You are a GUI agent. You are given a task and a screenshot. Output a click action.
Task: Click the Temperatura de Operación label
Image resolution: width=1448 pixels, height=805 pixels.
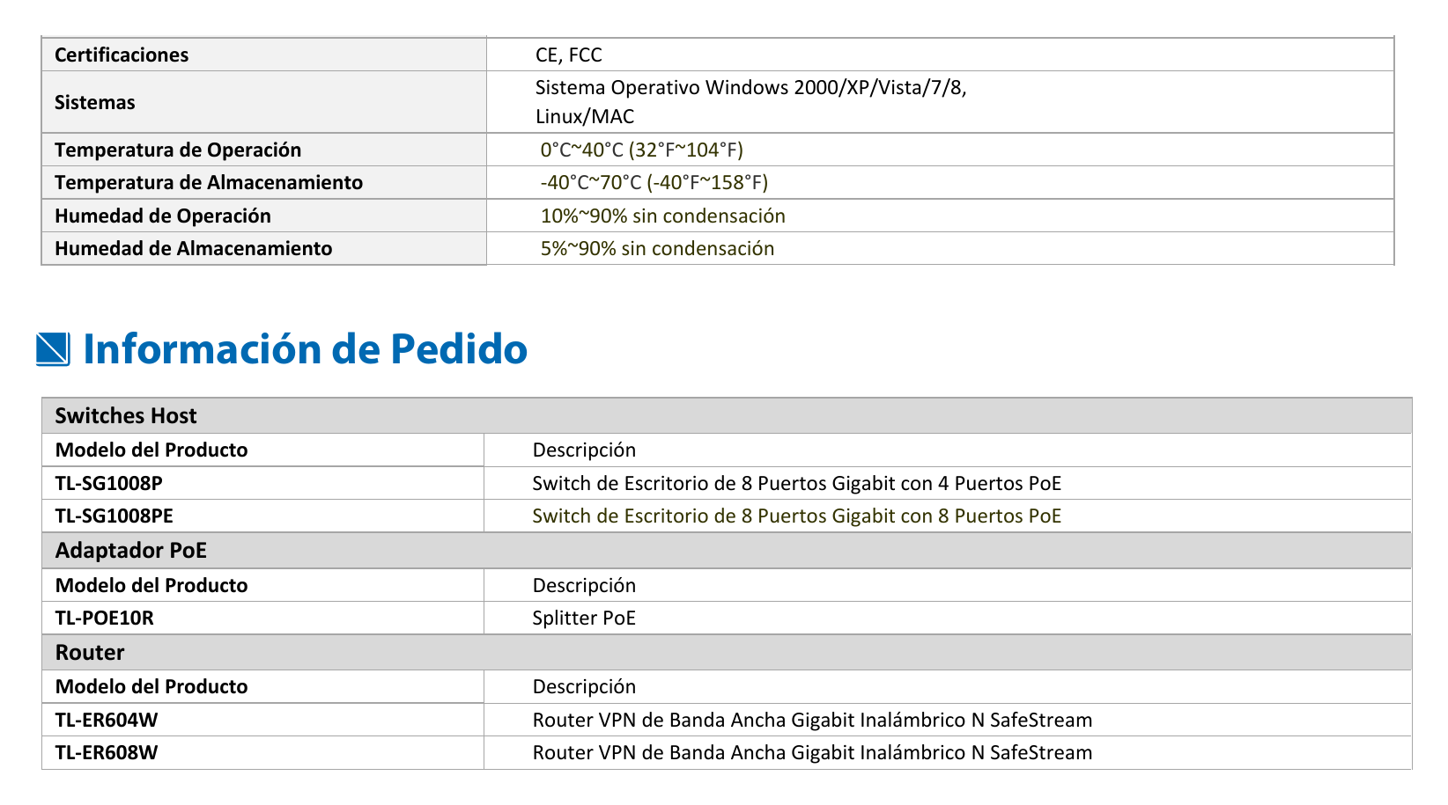coord(178,150)
